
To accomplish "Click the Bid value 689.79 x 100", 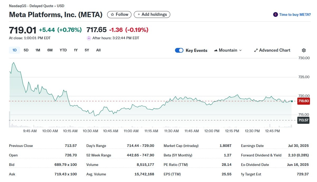I will point(66,165).
